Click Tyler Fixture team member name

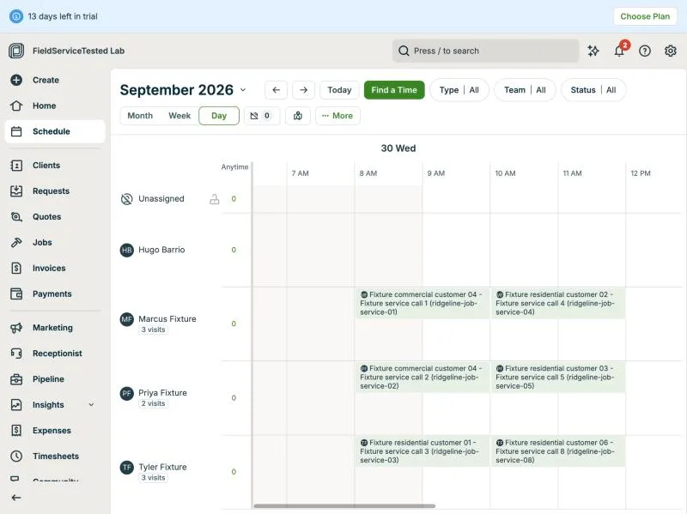(162, 467)
